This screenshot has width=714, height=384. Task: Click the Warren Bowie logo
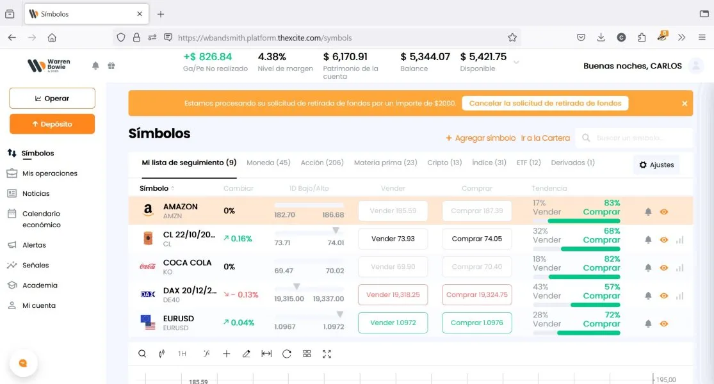coord(49,65)
